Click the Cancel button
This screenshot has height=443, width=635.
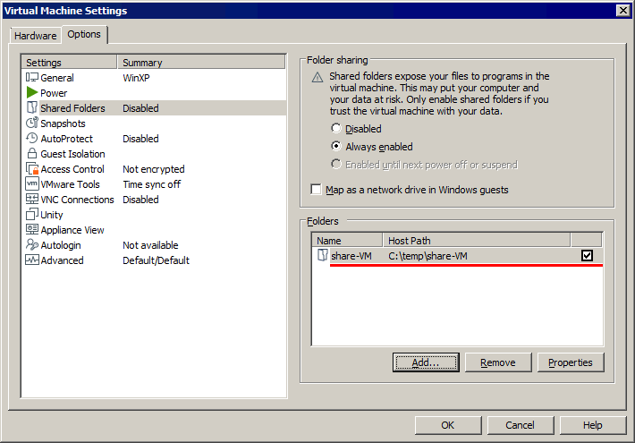click(520, 425)
